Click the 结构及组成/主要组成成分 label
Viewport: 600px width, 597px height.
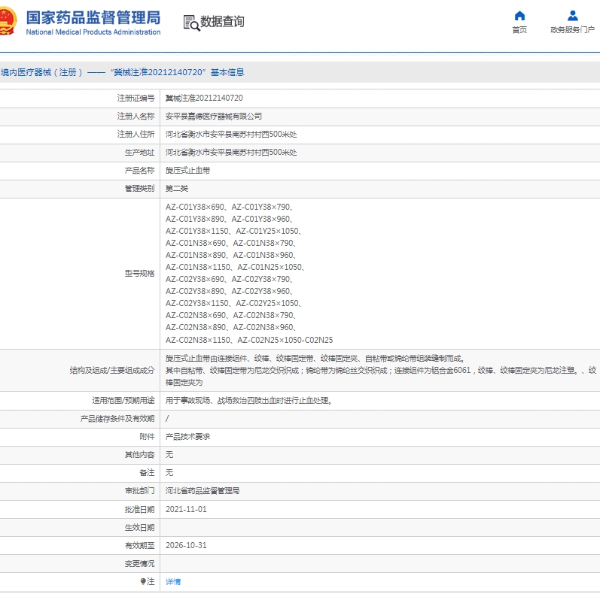(112, 371)
